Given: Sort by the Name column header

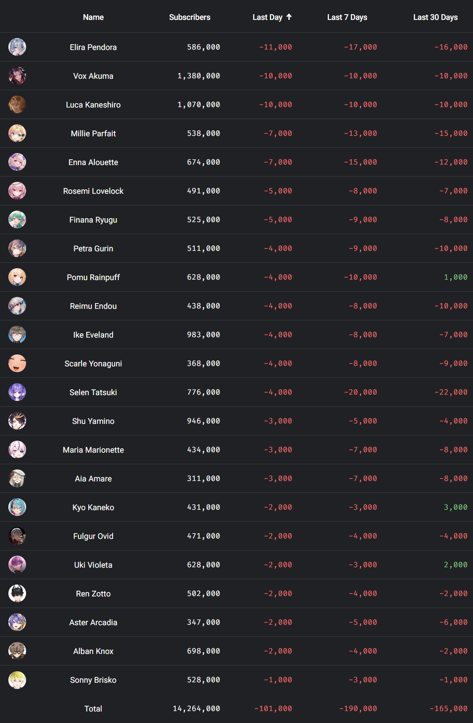Looking at the screenshot, I should pos(93,17).
